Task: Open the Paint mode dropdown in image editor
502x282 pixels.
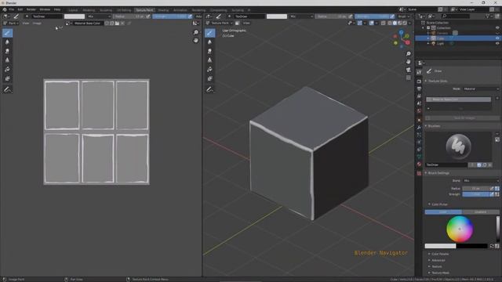Action: 11,23
